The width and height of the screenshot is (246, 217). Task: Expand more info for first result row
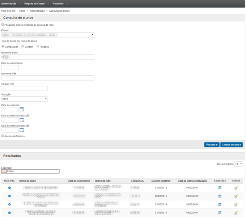click(9, 188)
